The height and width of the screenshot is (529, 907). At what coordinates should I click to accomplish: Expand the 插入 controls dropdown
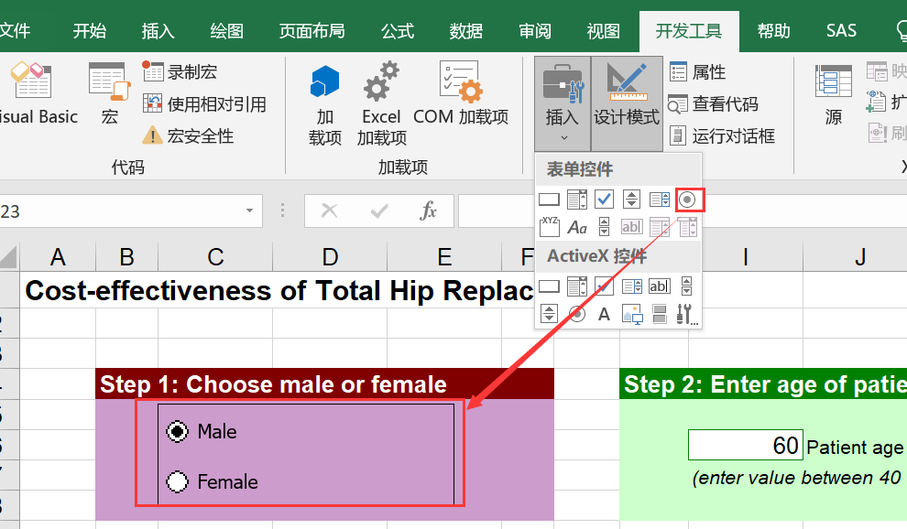[563, 103]
